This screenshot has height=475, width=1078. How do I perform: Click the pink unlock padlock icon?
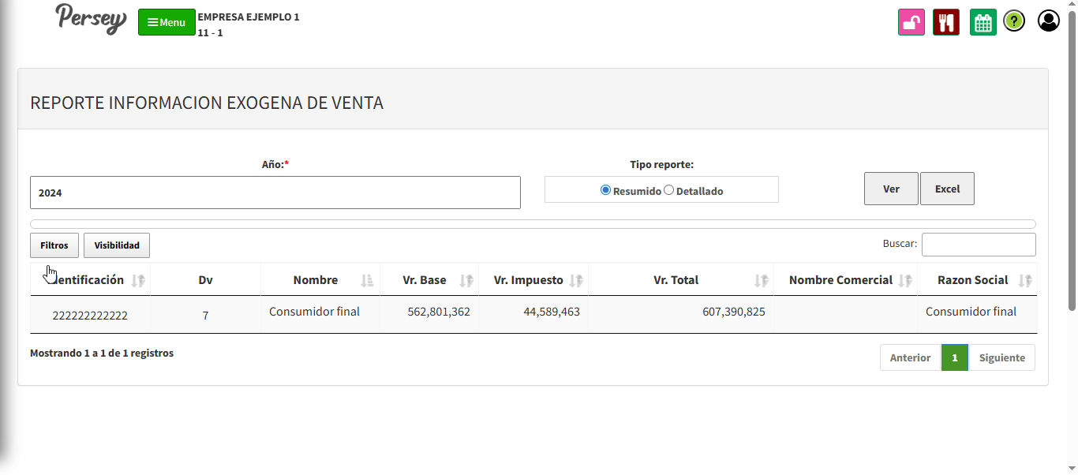pos(911,22)
